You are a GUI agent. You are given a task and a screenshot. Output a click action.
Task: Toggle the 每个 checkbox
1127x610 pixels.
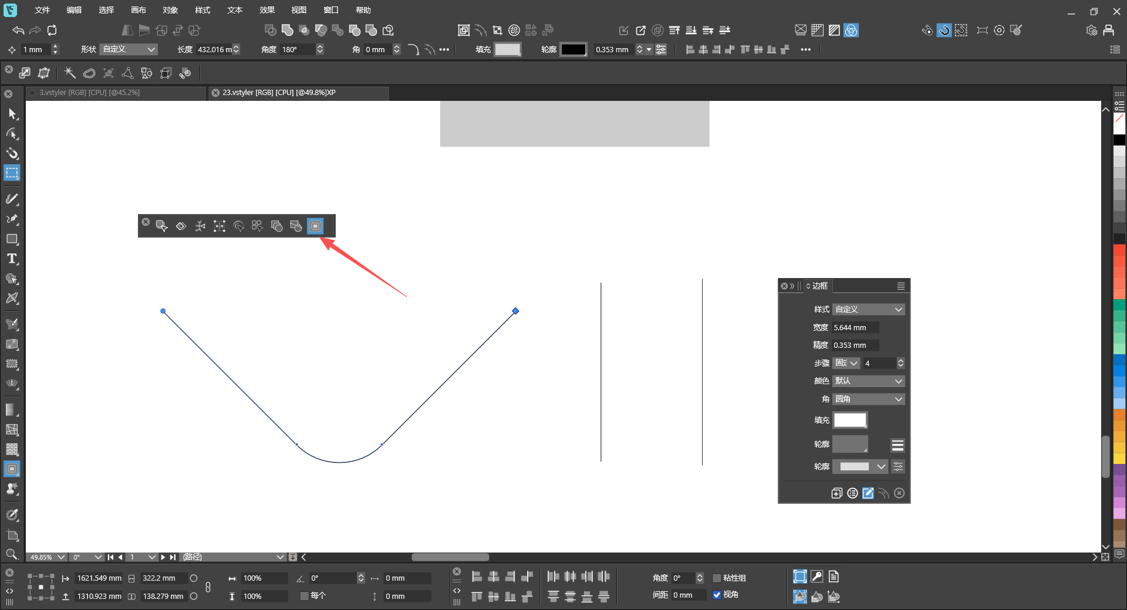(x=304, y=596)
